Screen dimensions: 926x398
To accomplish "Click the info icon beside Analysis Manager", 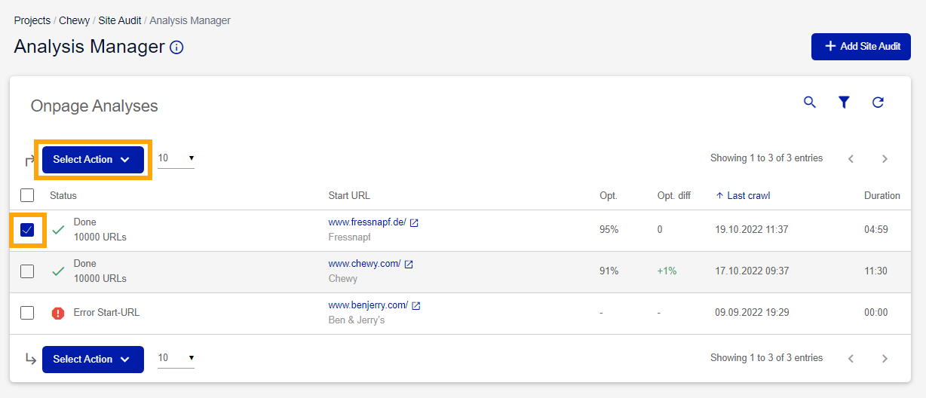I will 176,47.
